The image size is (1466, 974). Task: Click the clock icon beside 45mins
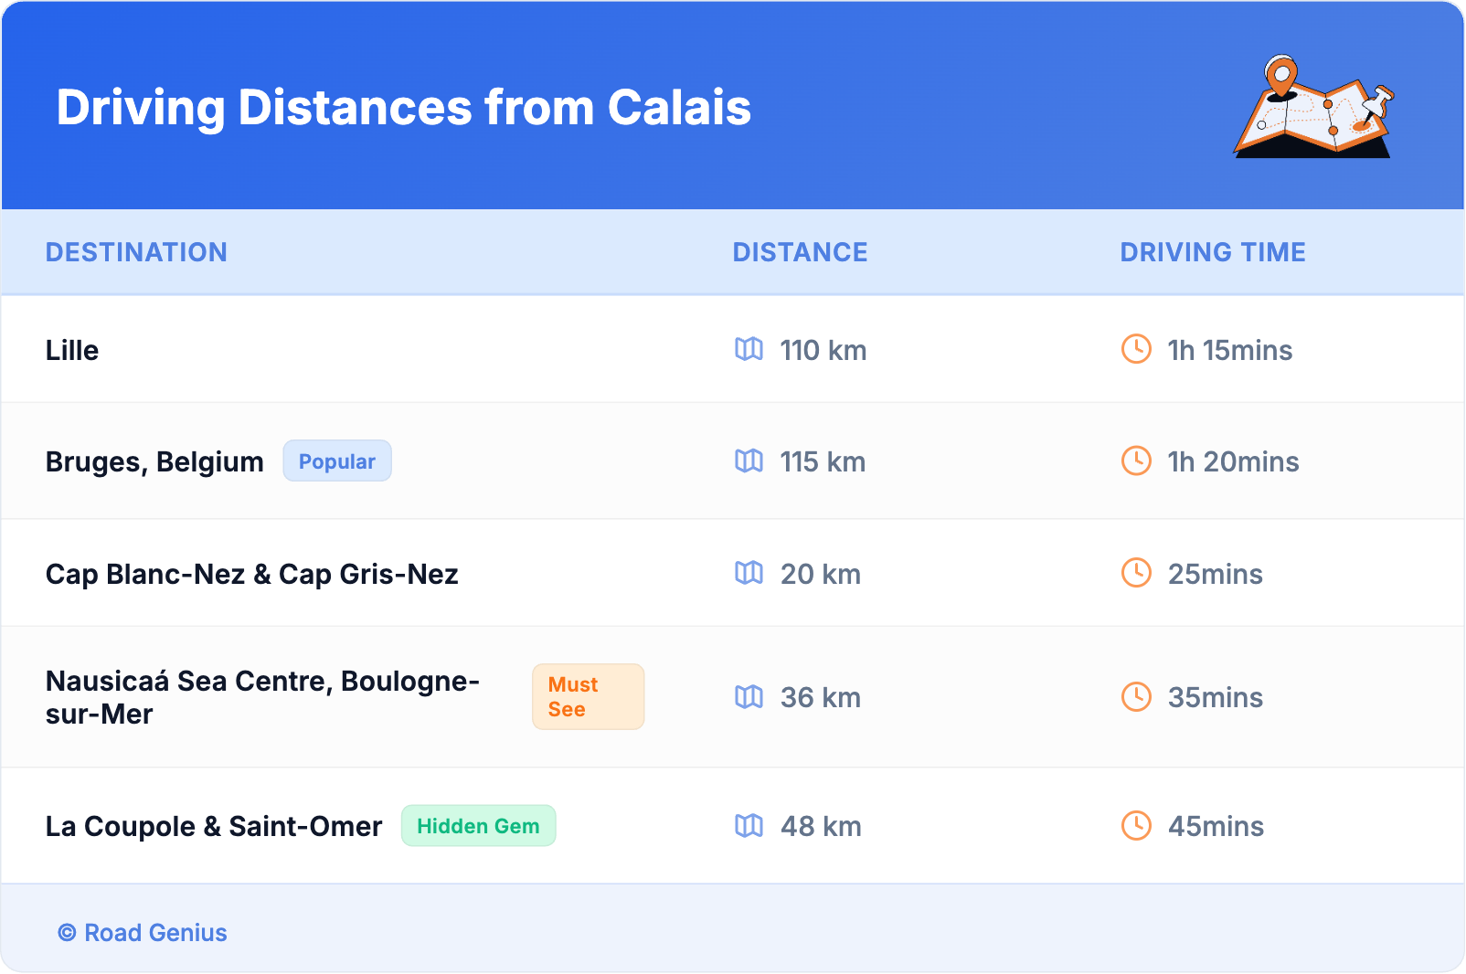coord(1136,826)
